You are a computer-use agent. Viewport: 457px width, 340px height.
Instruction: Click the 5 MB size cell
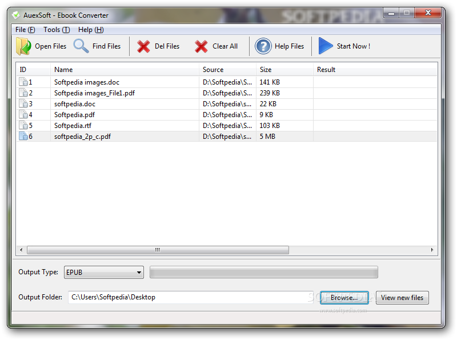point(267,137)
